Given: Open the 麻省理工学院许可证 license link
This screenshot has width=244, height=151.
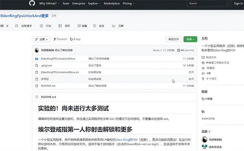Looking at the screenshot, I should (x=218, y=63).
